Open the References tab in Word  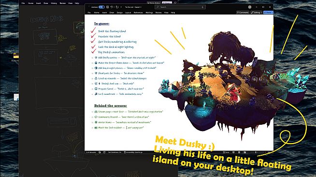click(138, 13)
